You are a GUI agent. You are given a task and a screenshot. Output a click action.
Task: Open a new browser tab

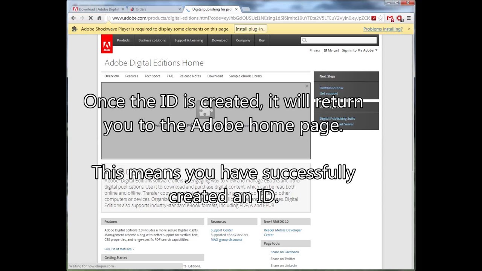click(246, 9)
